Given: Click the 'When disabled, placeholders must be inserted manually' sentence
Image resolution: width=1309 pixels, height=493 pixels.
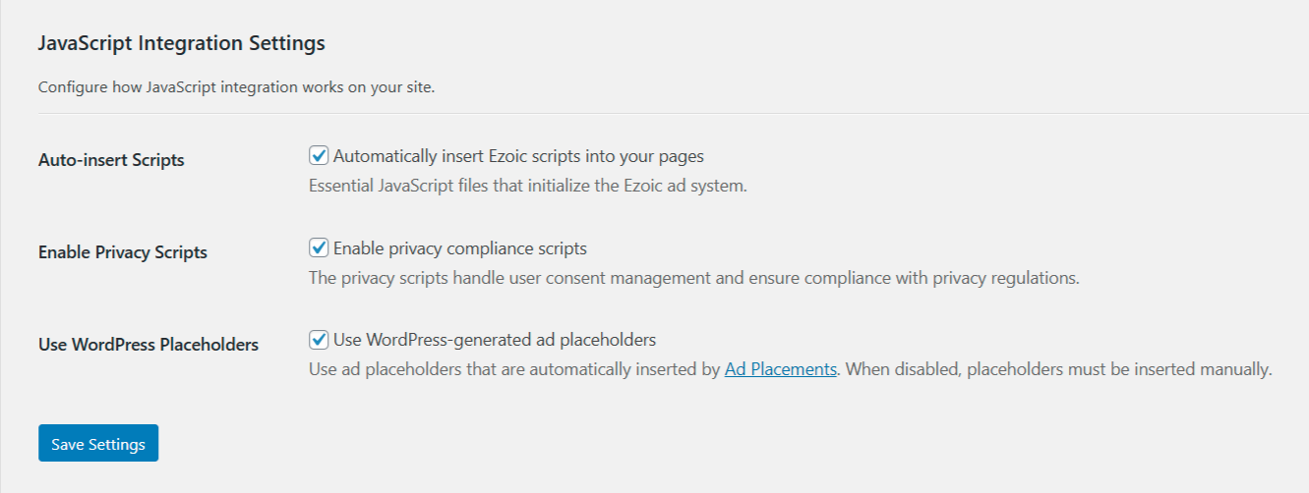Looking at the screenshot, I should [1058, 370].
